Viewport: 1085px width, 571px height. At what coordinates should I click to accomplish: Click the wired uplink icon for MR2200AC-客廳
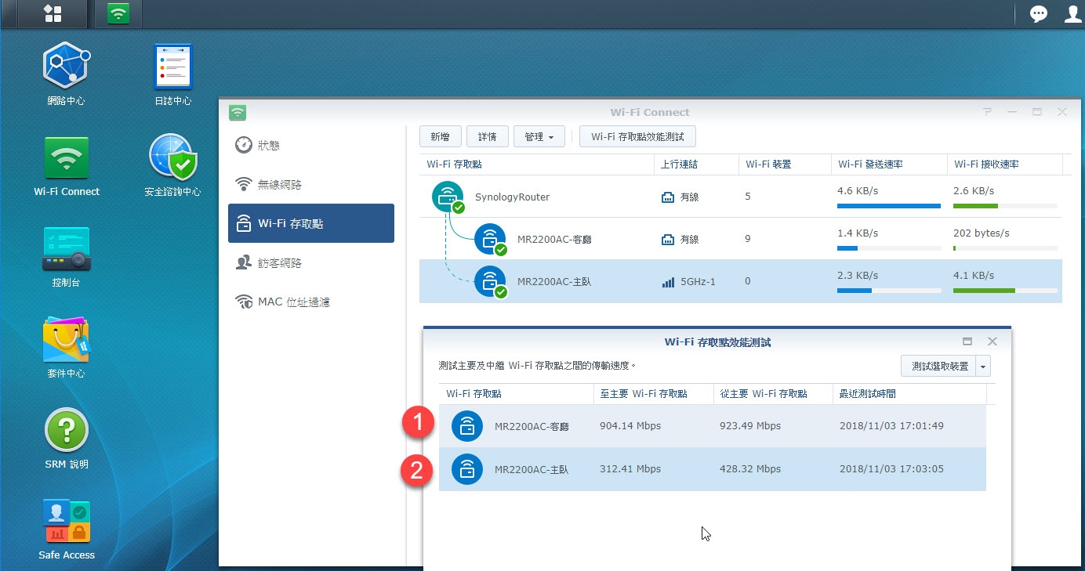668,240
